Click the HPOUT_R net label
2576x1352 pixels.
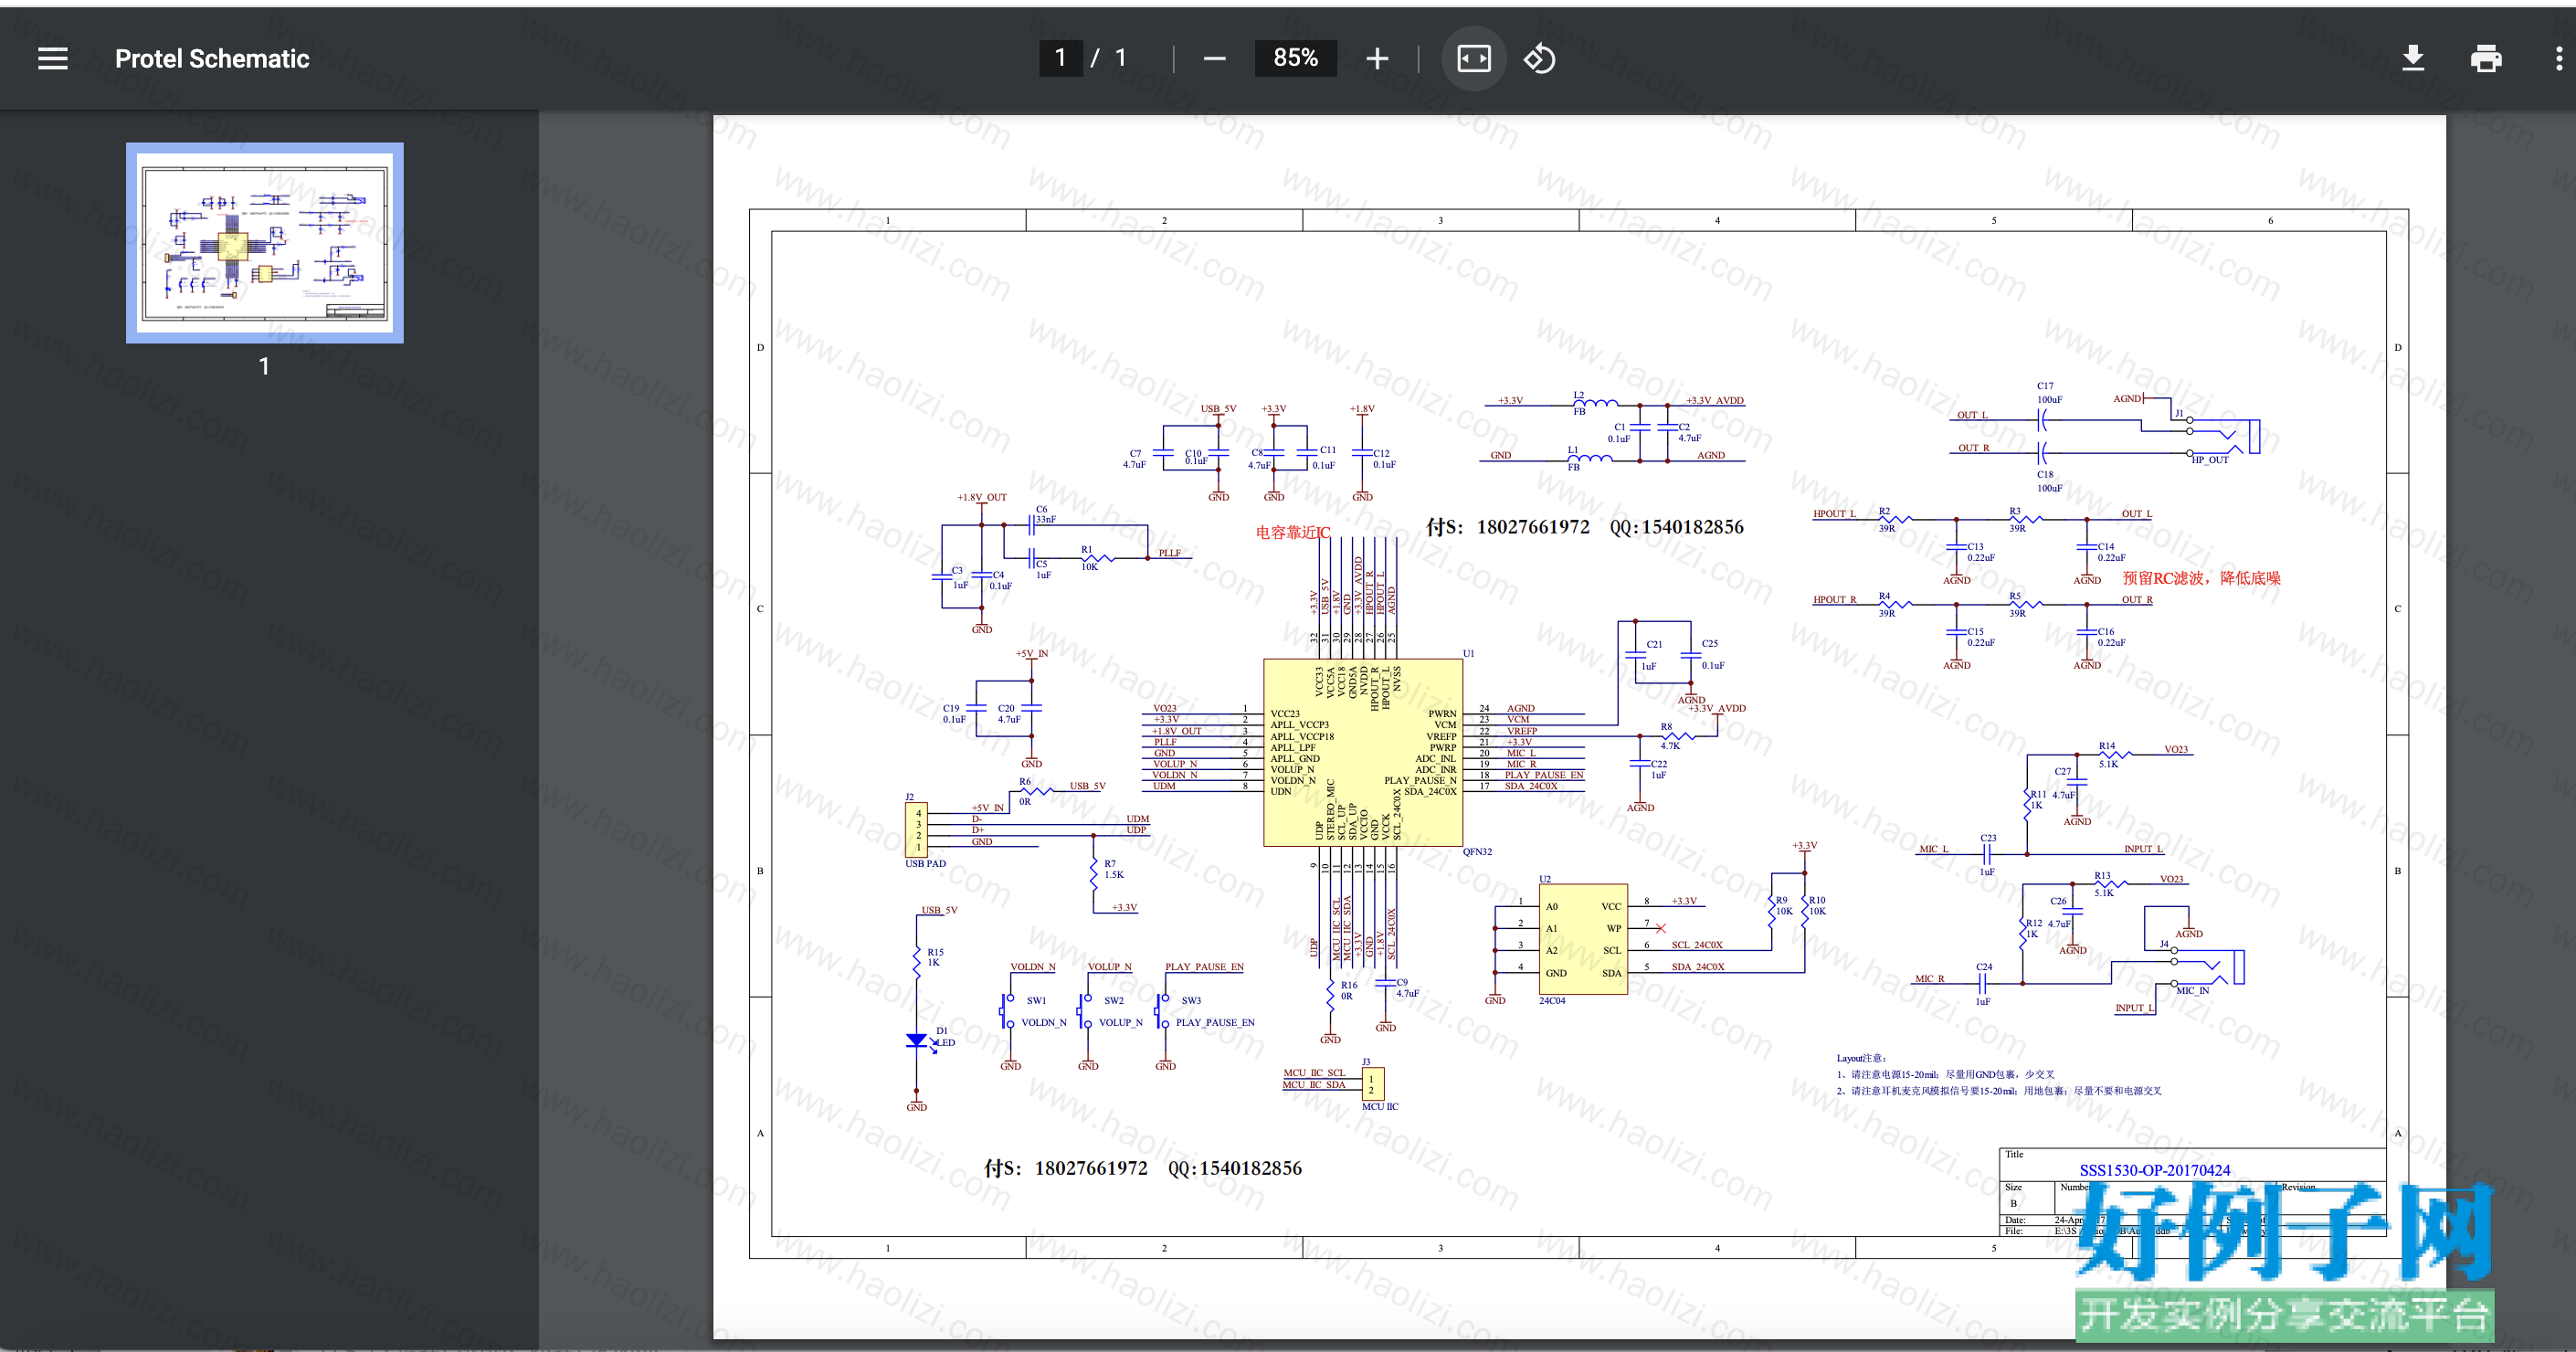[1834, 600]
